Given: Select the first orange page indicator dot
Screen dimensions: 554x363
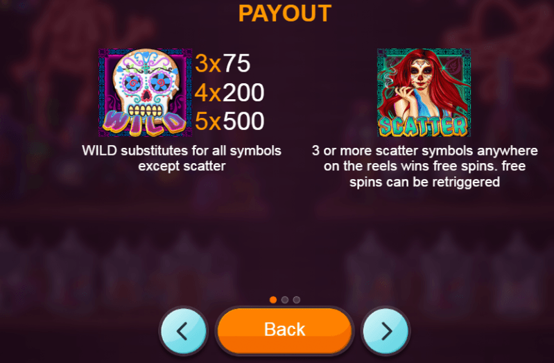Looking at the screenshot, I should pos(272,300).
